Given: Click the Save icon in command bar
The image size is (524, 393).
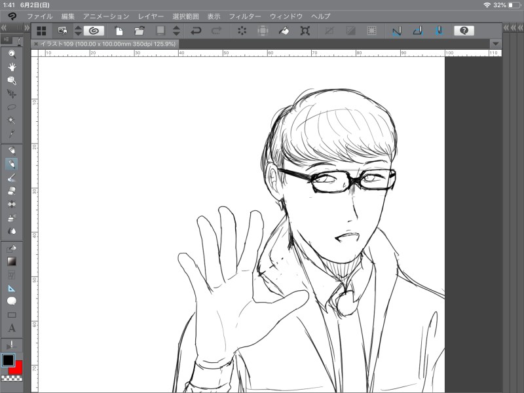Looking at the screenshot, I should click(160, 31).
